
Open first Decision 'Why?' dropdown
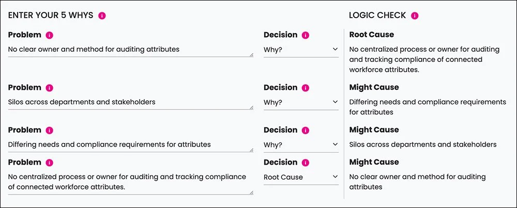pos(301,50)
